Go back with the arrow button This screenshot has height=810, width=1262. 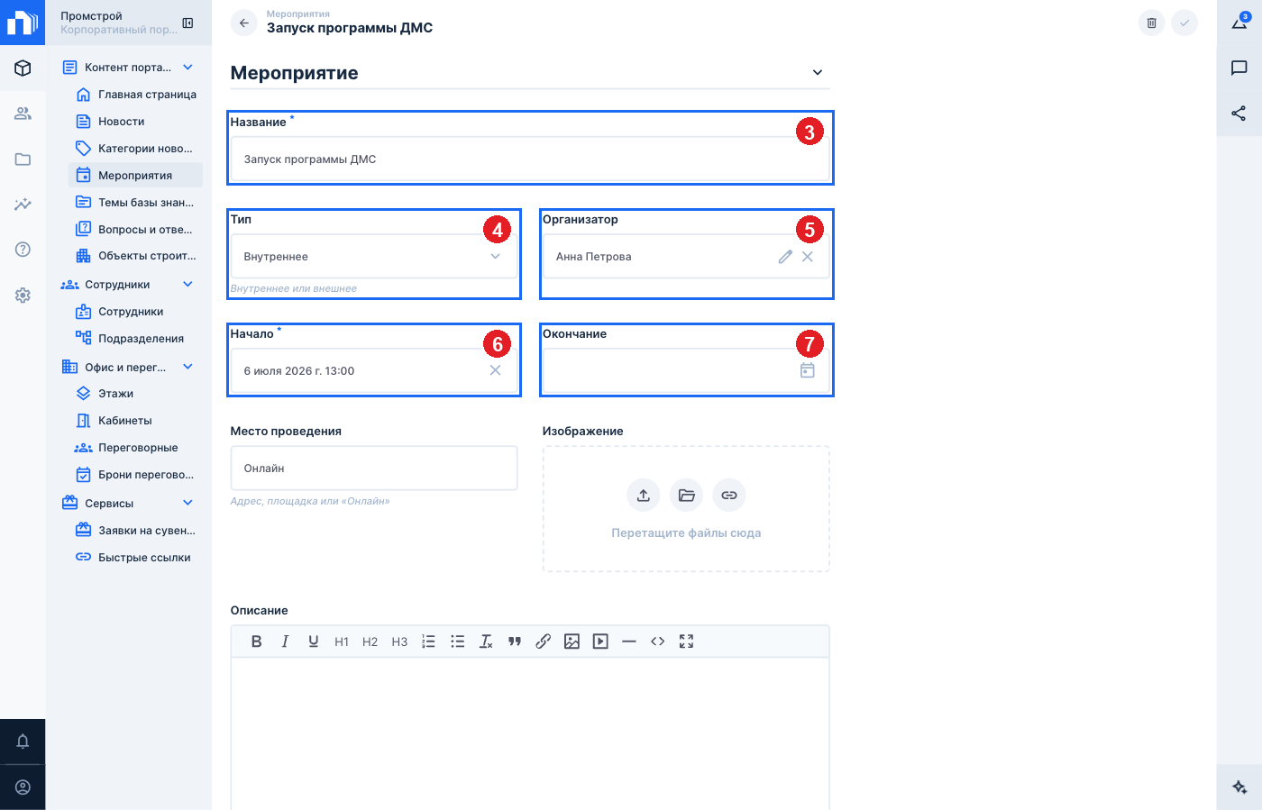pos(243,23)
